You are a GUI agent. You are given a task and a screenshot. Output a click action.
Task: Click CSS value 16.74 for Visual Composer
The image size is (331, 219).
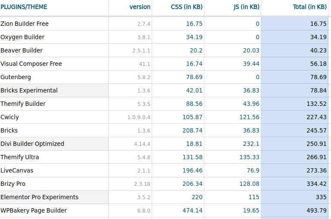194,64
